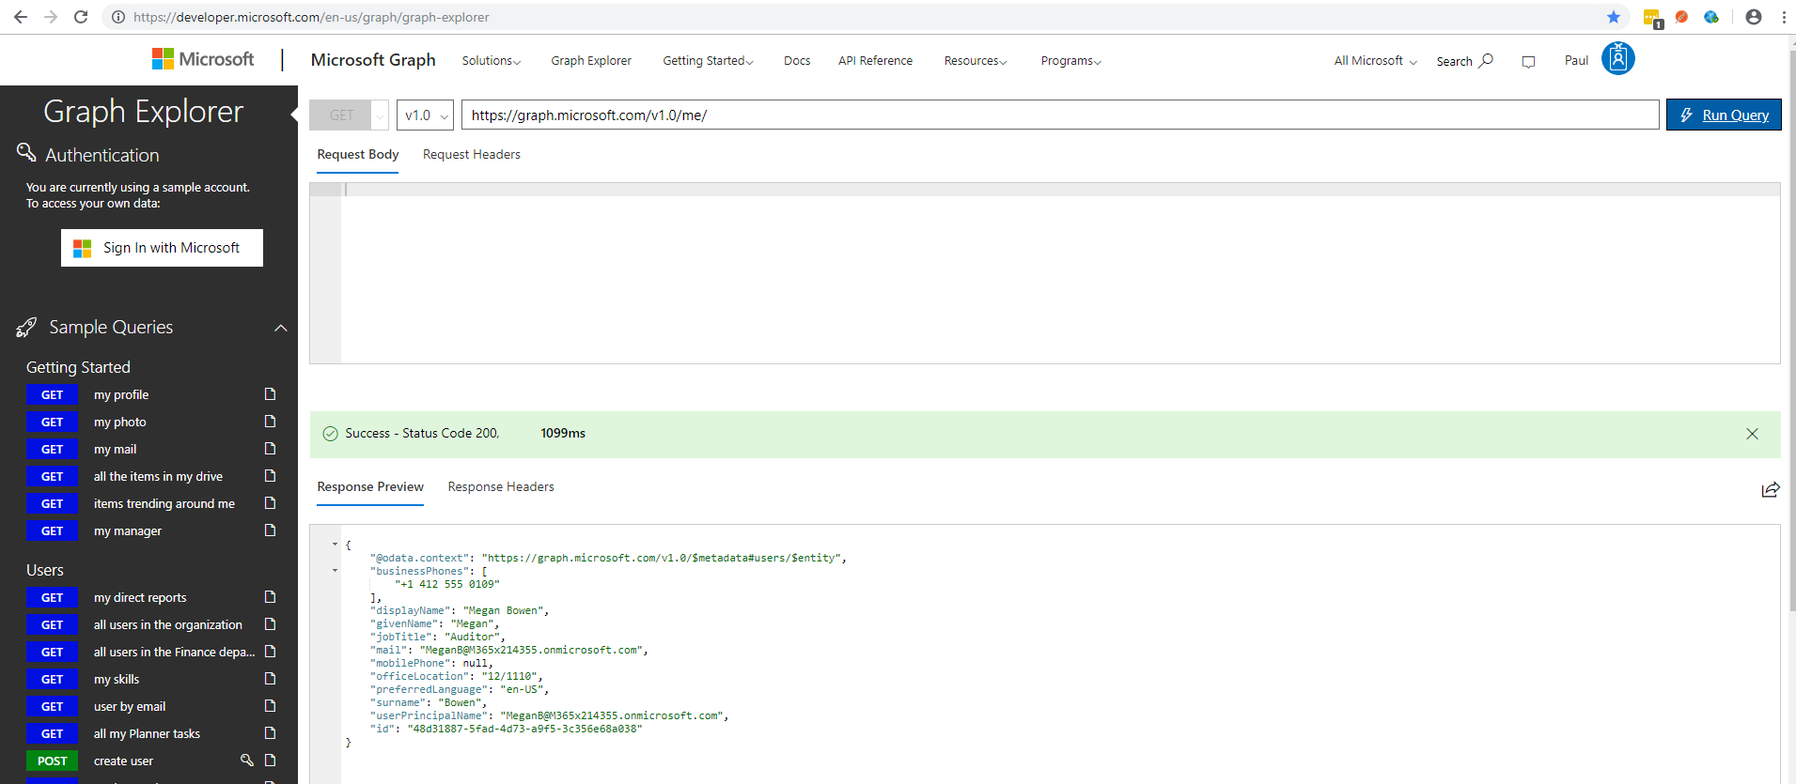Viewport: 1796px width, 784px height.
Task: Open API Reference nav item
Action: click(875, 61)
